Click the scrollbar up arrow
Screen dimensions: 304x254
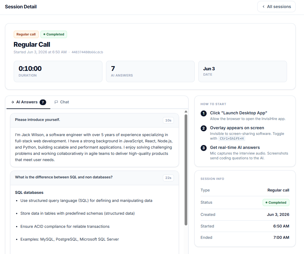186,111
